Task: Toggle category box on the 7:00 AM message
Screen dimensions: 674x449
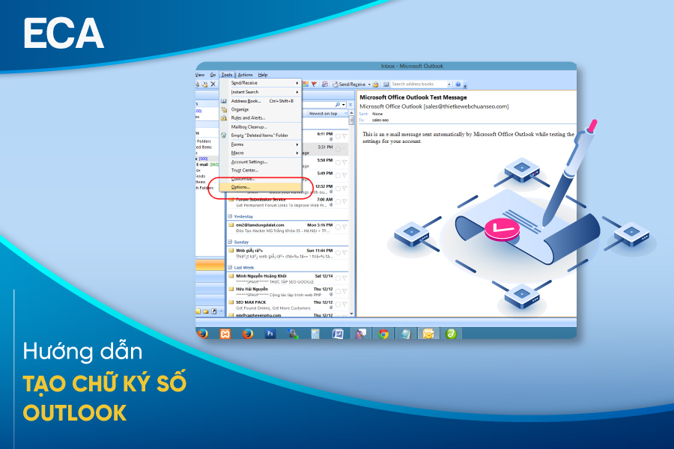Action: tap(338, 201)
